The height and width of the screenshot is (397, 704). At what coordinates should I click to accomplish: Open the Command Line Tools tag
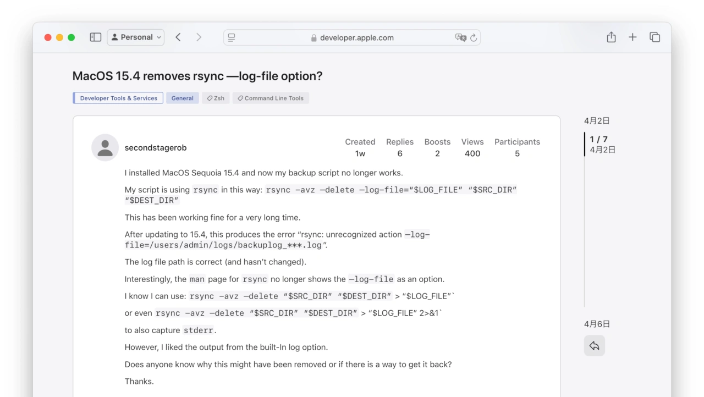point(271,98)
